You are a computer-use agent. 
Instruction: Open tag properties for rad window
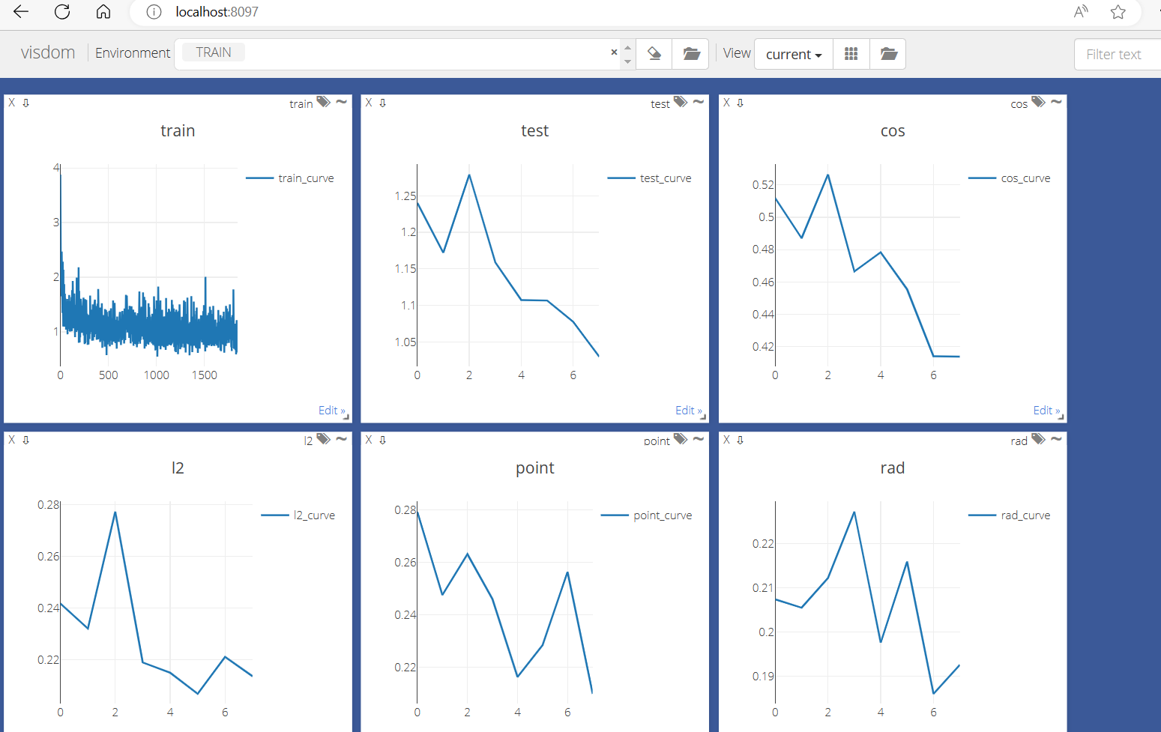coord(1038,439)
